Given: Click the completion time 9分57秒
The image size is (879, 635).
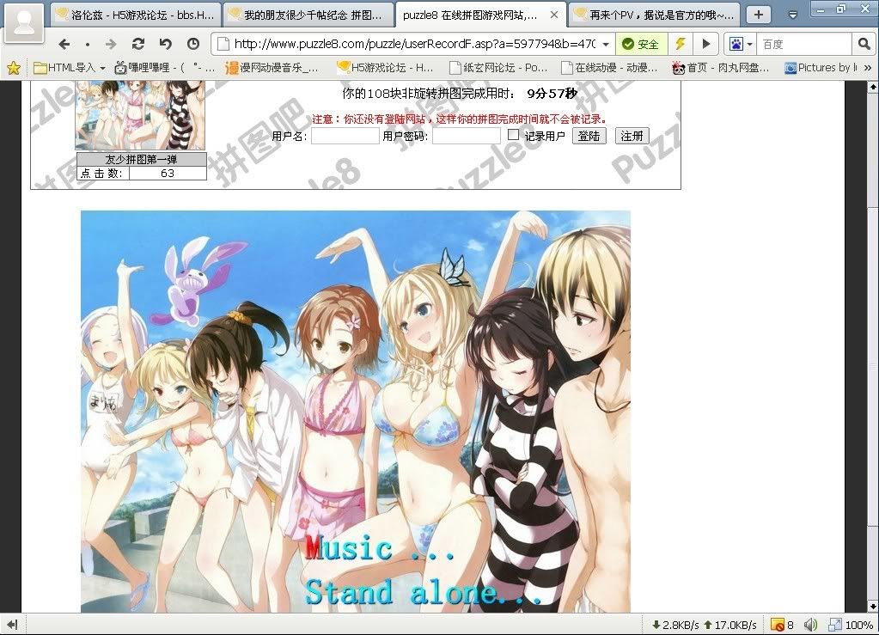Looking at the screenshot, I should [x=552, y=94].
